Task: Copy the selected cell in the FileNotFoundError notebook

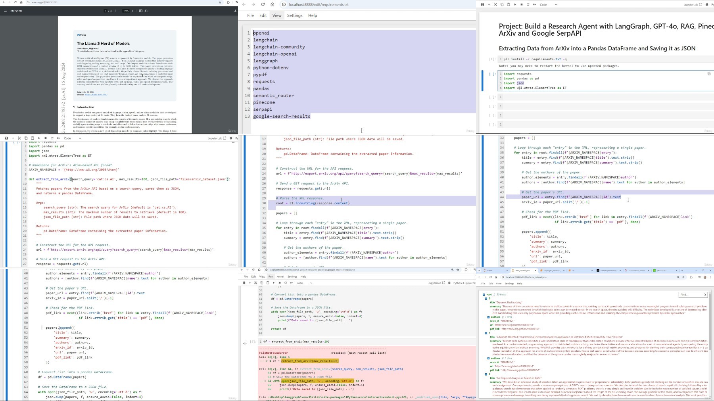Action: (262, 283)
